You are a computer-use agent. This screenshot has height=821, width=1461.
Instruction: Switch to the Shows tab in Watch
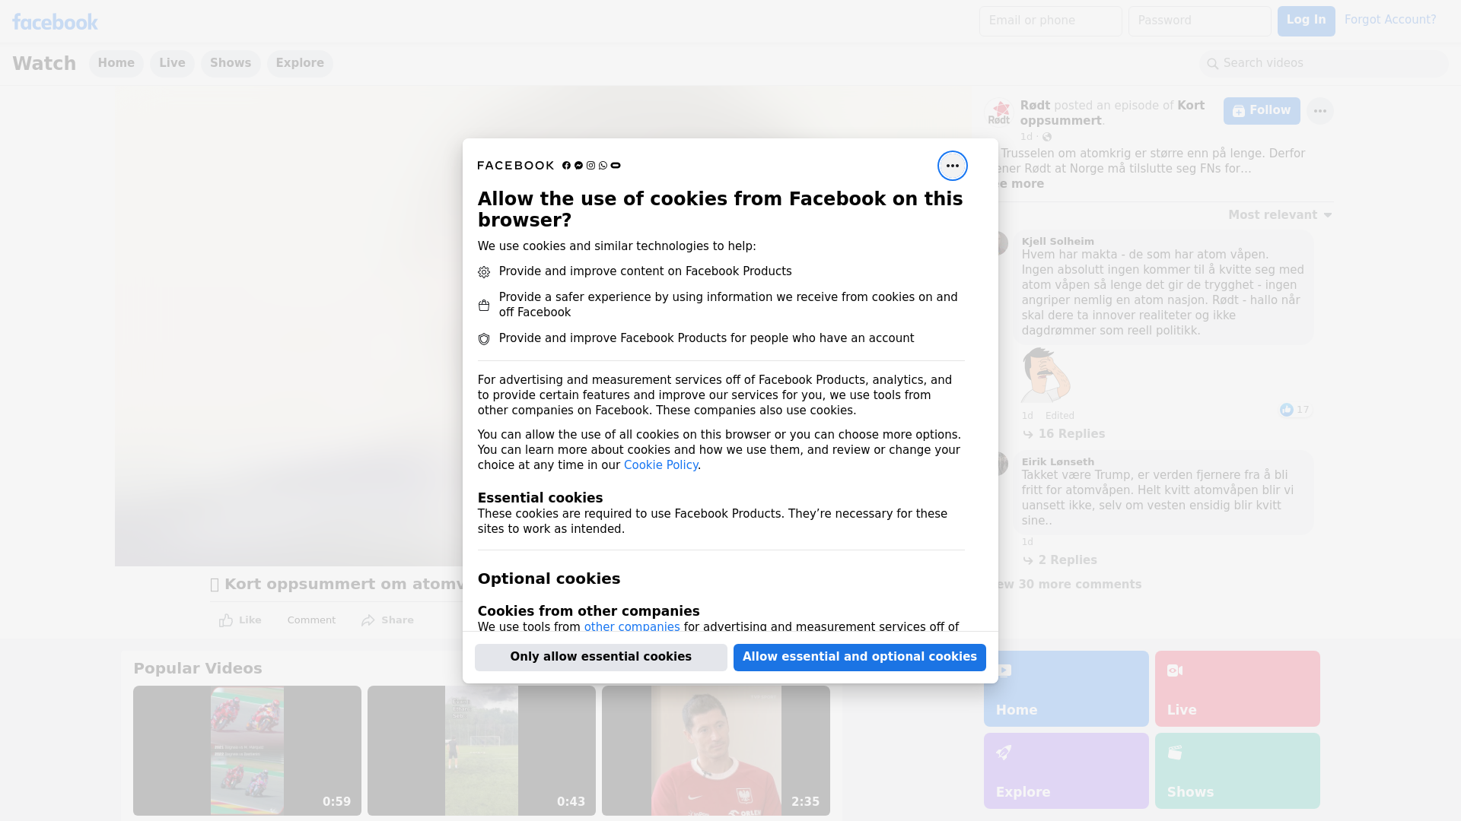231,64
